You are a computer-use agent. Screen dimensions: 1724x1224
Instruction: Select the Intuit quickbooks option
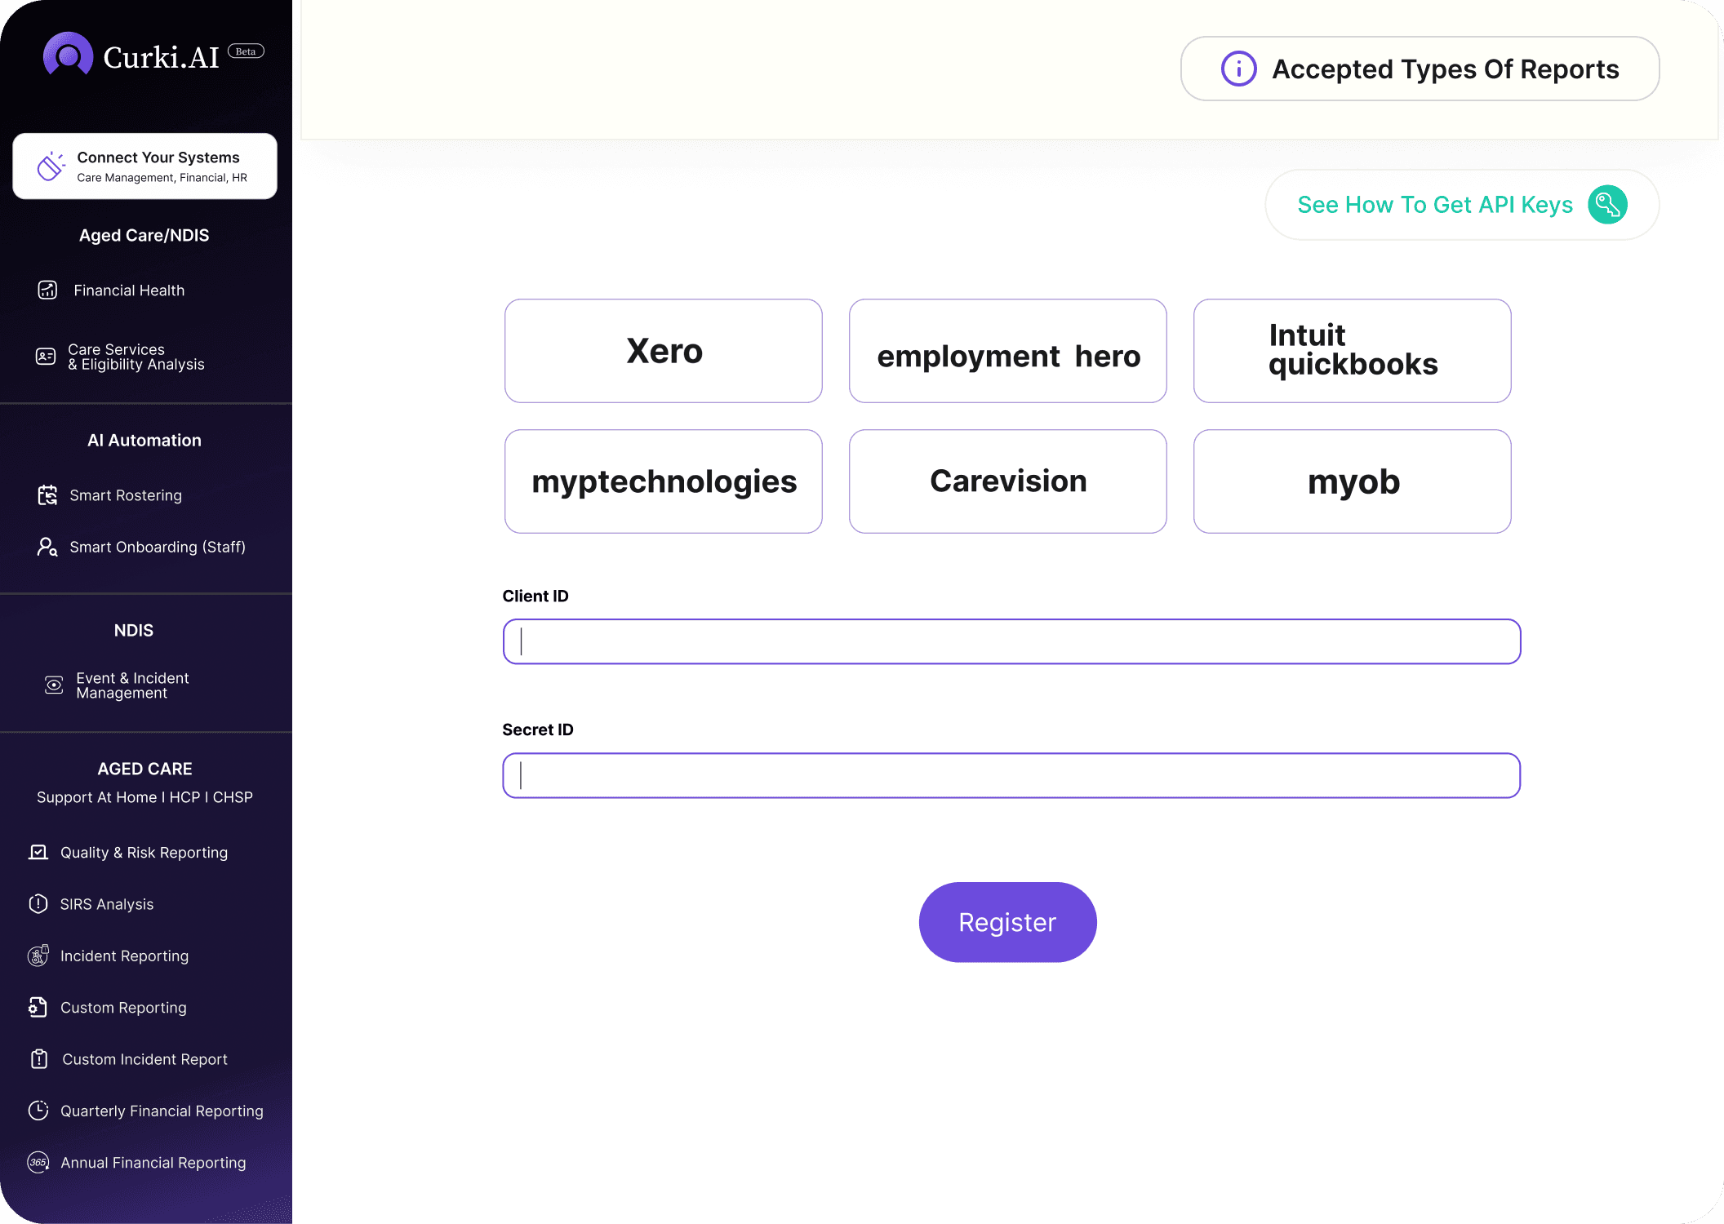[x=1352, y=351]
